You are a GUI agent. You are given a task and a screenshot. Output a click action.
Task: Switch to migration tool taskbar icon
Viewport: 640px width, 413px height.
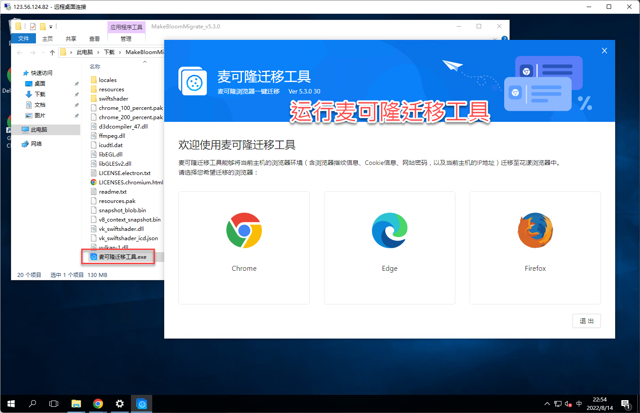pyautogui.click(x=142, y=404)
